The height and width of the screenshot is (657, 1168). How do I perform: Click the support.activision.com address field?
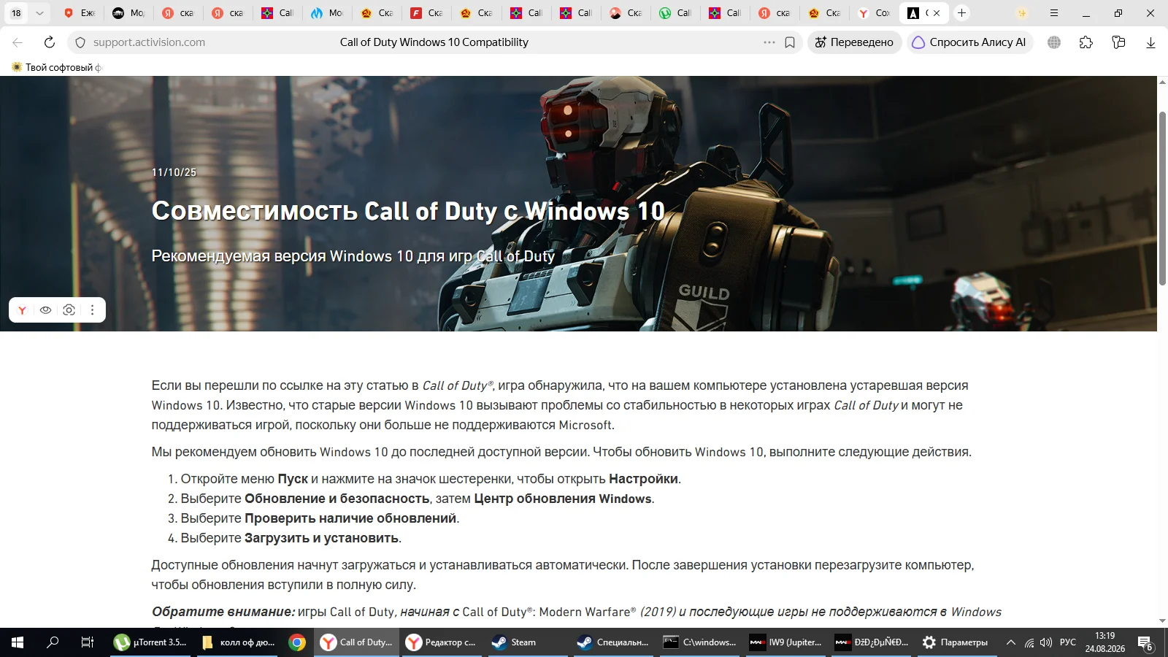[x=149, y=42]
